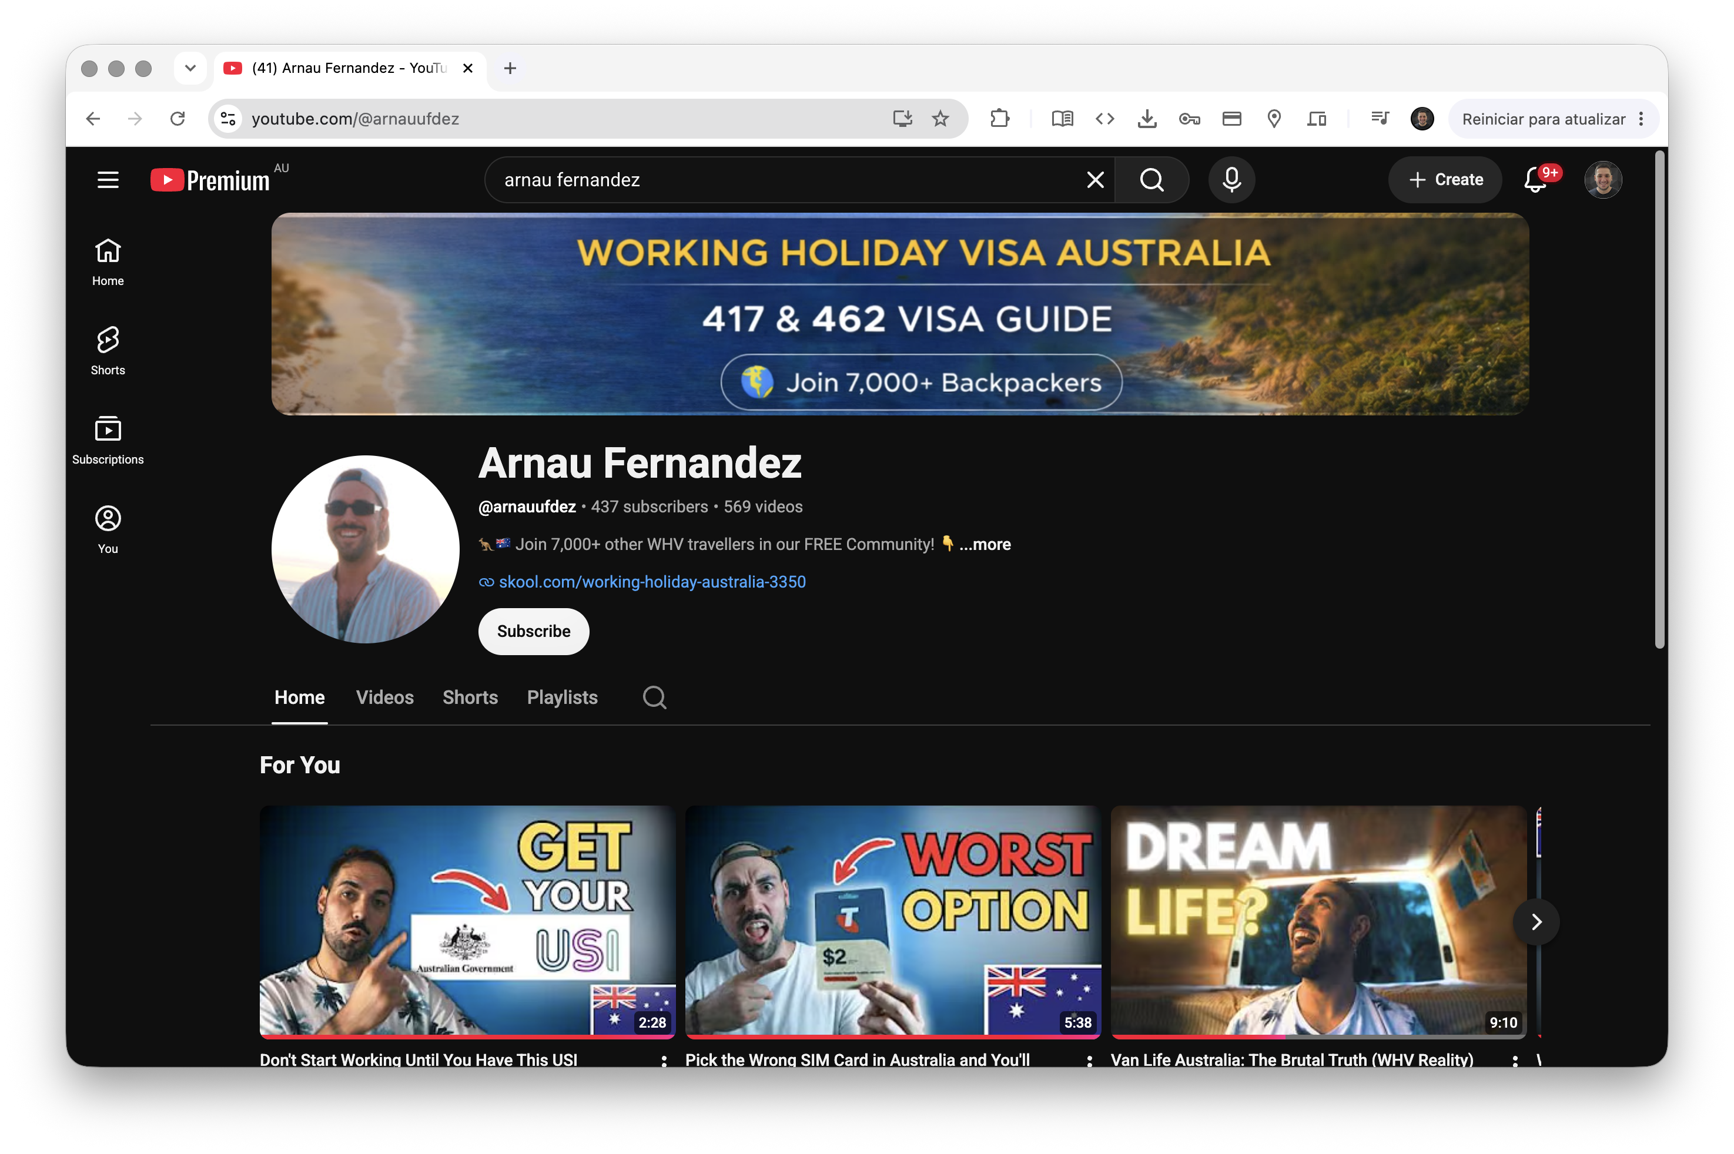This screenshot has height=1154, width=1734.
Task: View site information icon in address bar
Action: click(x=228, y=119)
